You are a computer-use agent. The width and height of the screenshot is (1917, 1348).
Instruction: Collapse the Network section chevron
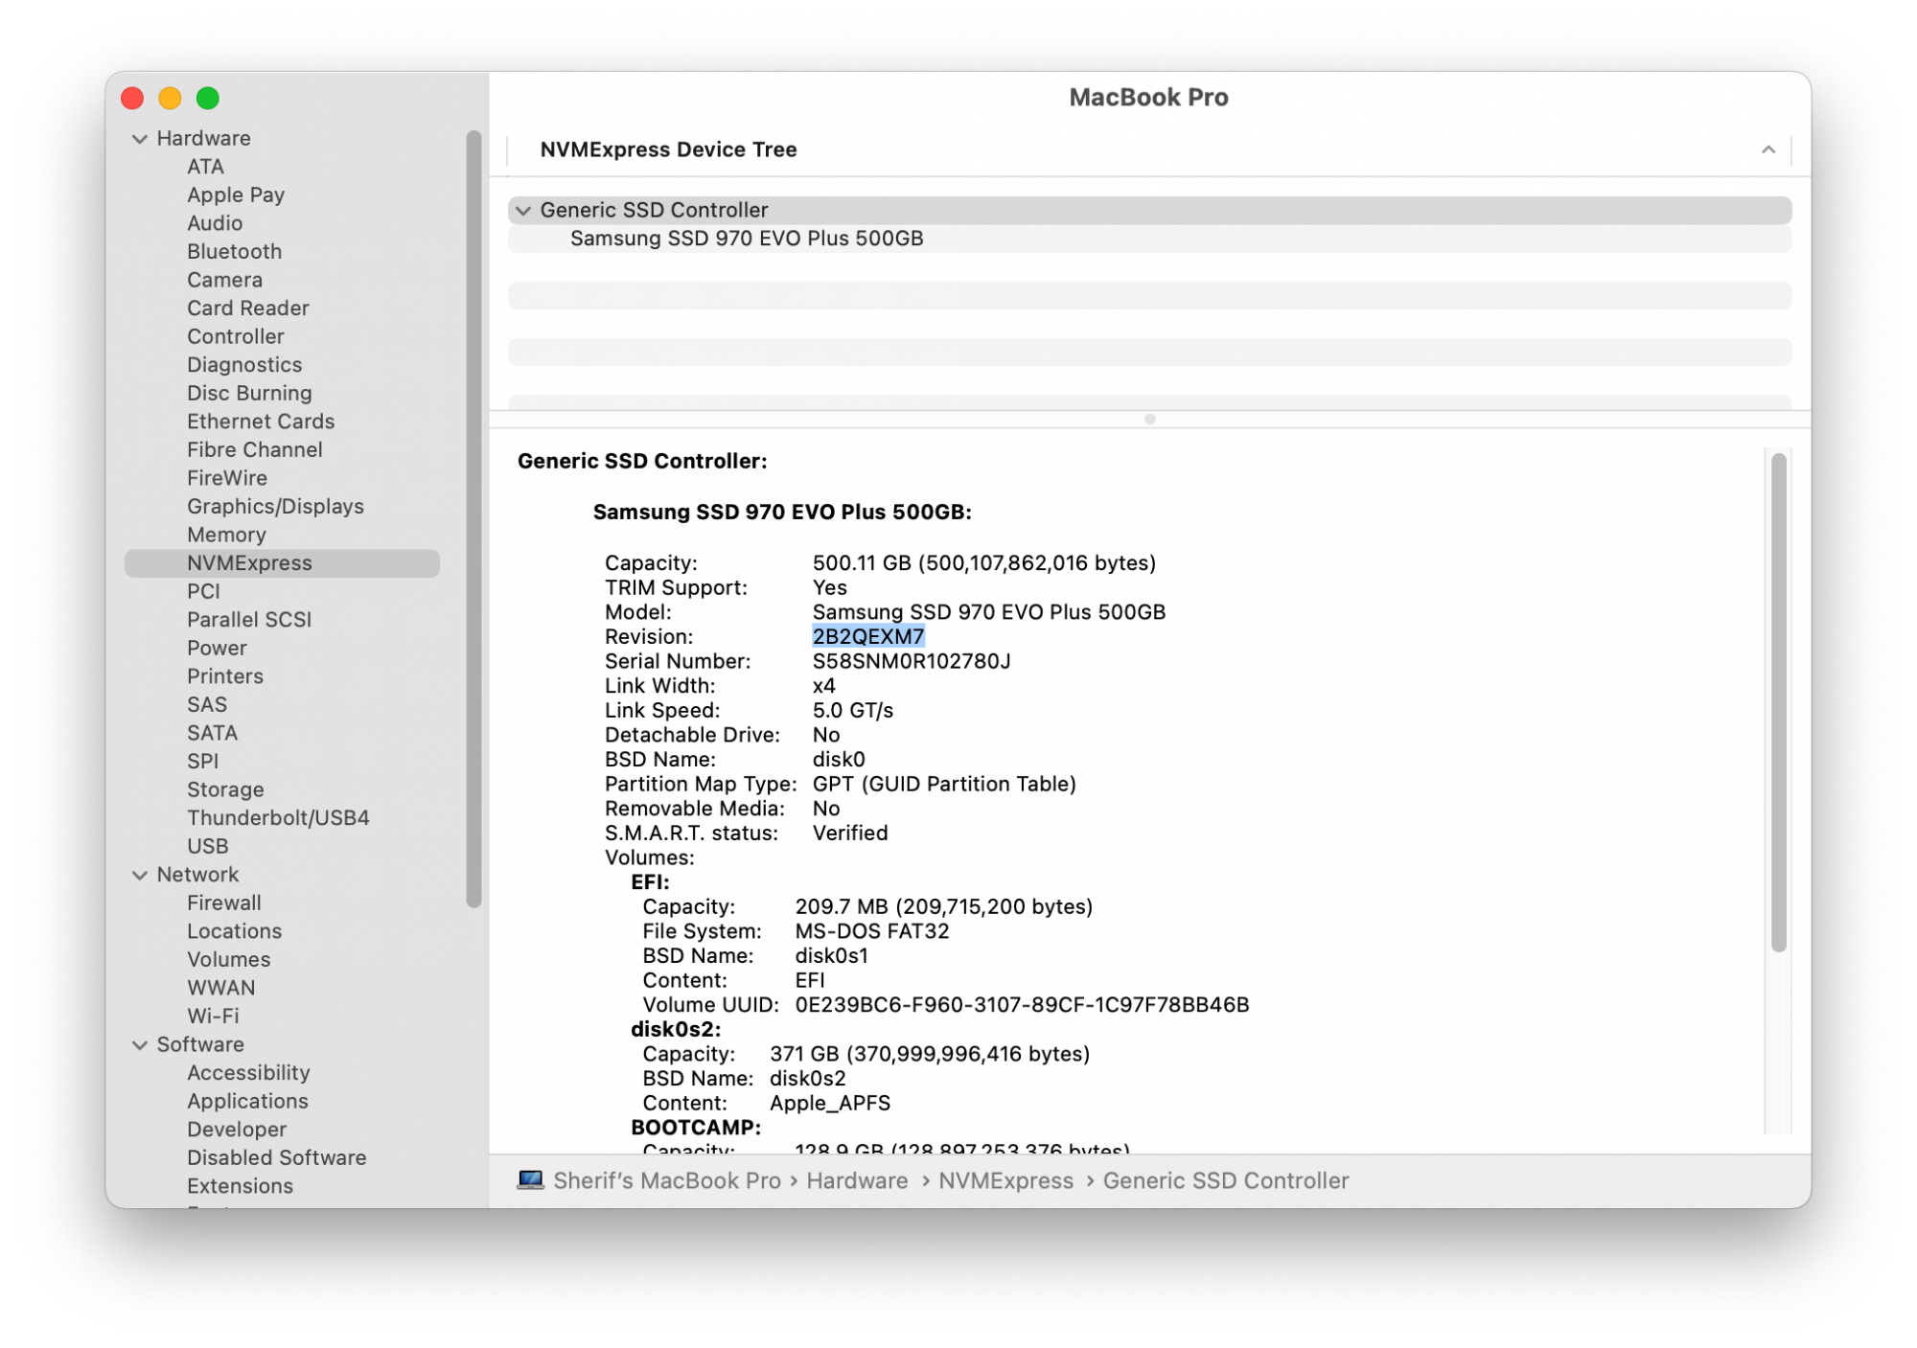(140, 875)
